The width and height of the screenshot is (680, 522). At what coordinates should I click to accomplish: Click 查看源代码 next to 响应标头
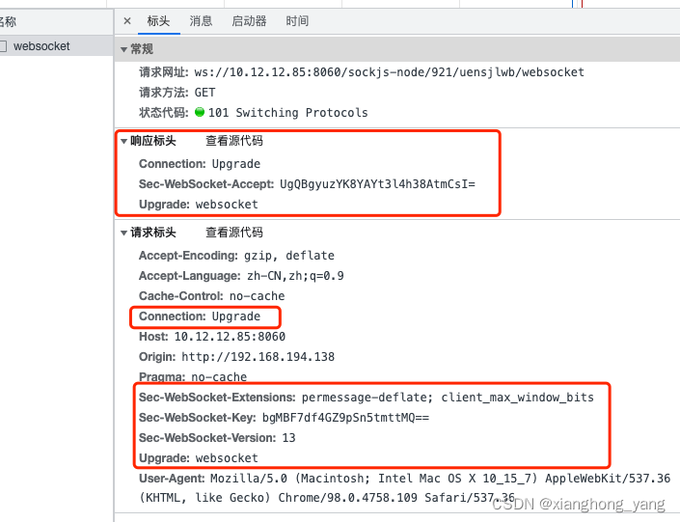233,141
